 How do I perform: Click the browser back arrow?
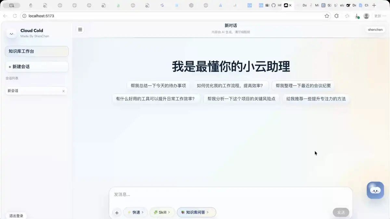click(x=5, y=16)
